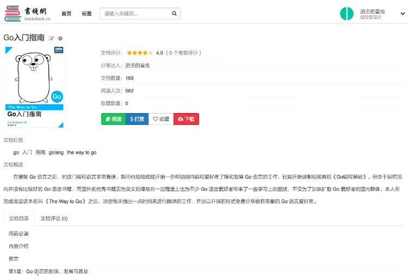408x276 pixels.
Task: Click the golang tag
Action: pyautogui.click(x=56, y=153)
